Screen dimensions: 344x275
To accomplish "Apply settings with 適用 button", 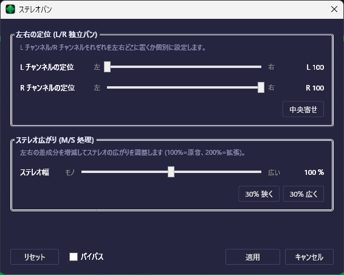I will (x=253, y=257).
